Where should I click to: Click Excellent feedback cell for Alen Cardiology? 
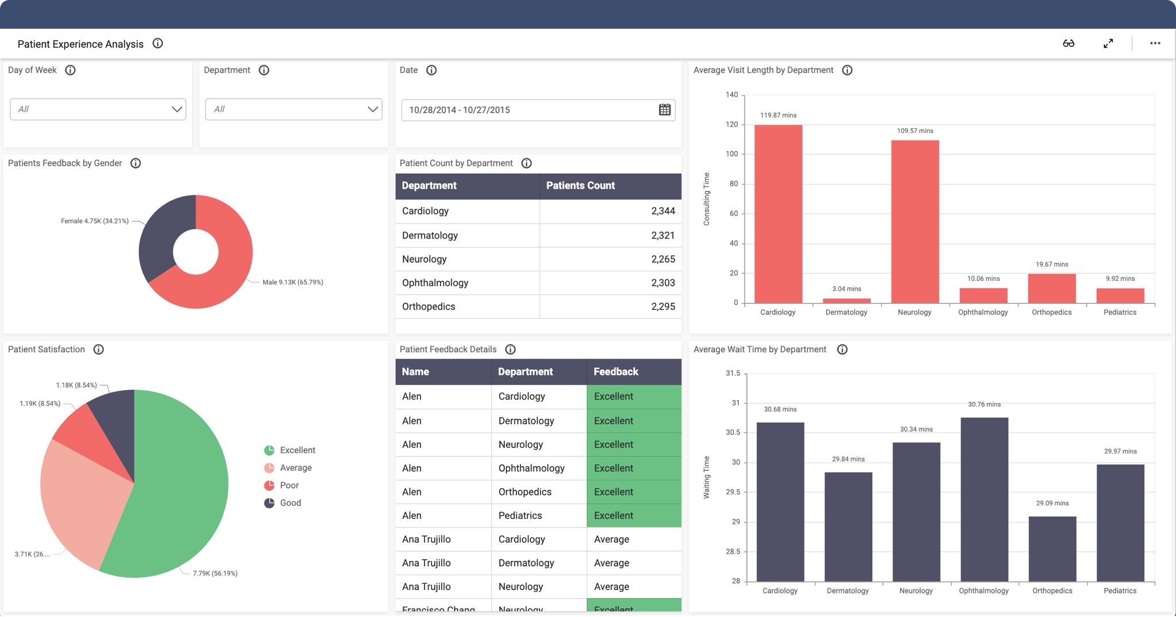(634, 396)
